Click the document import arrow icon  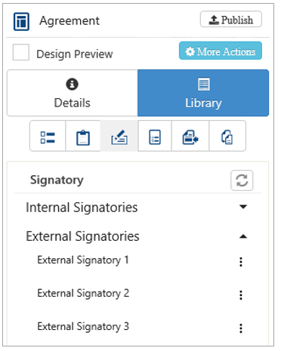click(x=190, y=137)
